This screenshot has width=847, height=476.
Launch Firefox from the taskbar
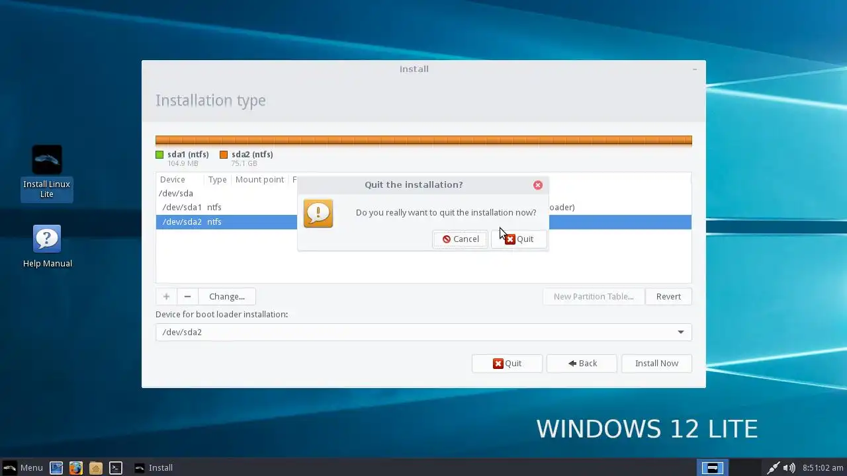tap(76, 467)
